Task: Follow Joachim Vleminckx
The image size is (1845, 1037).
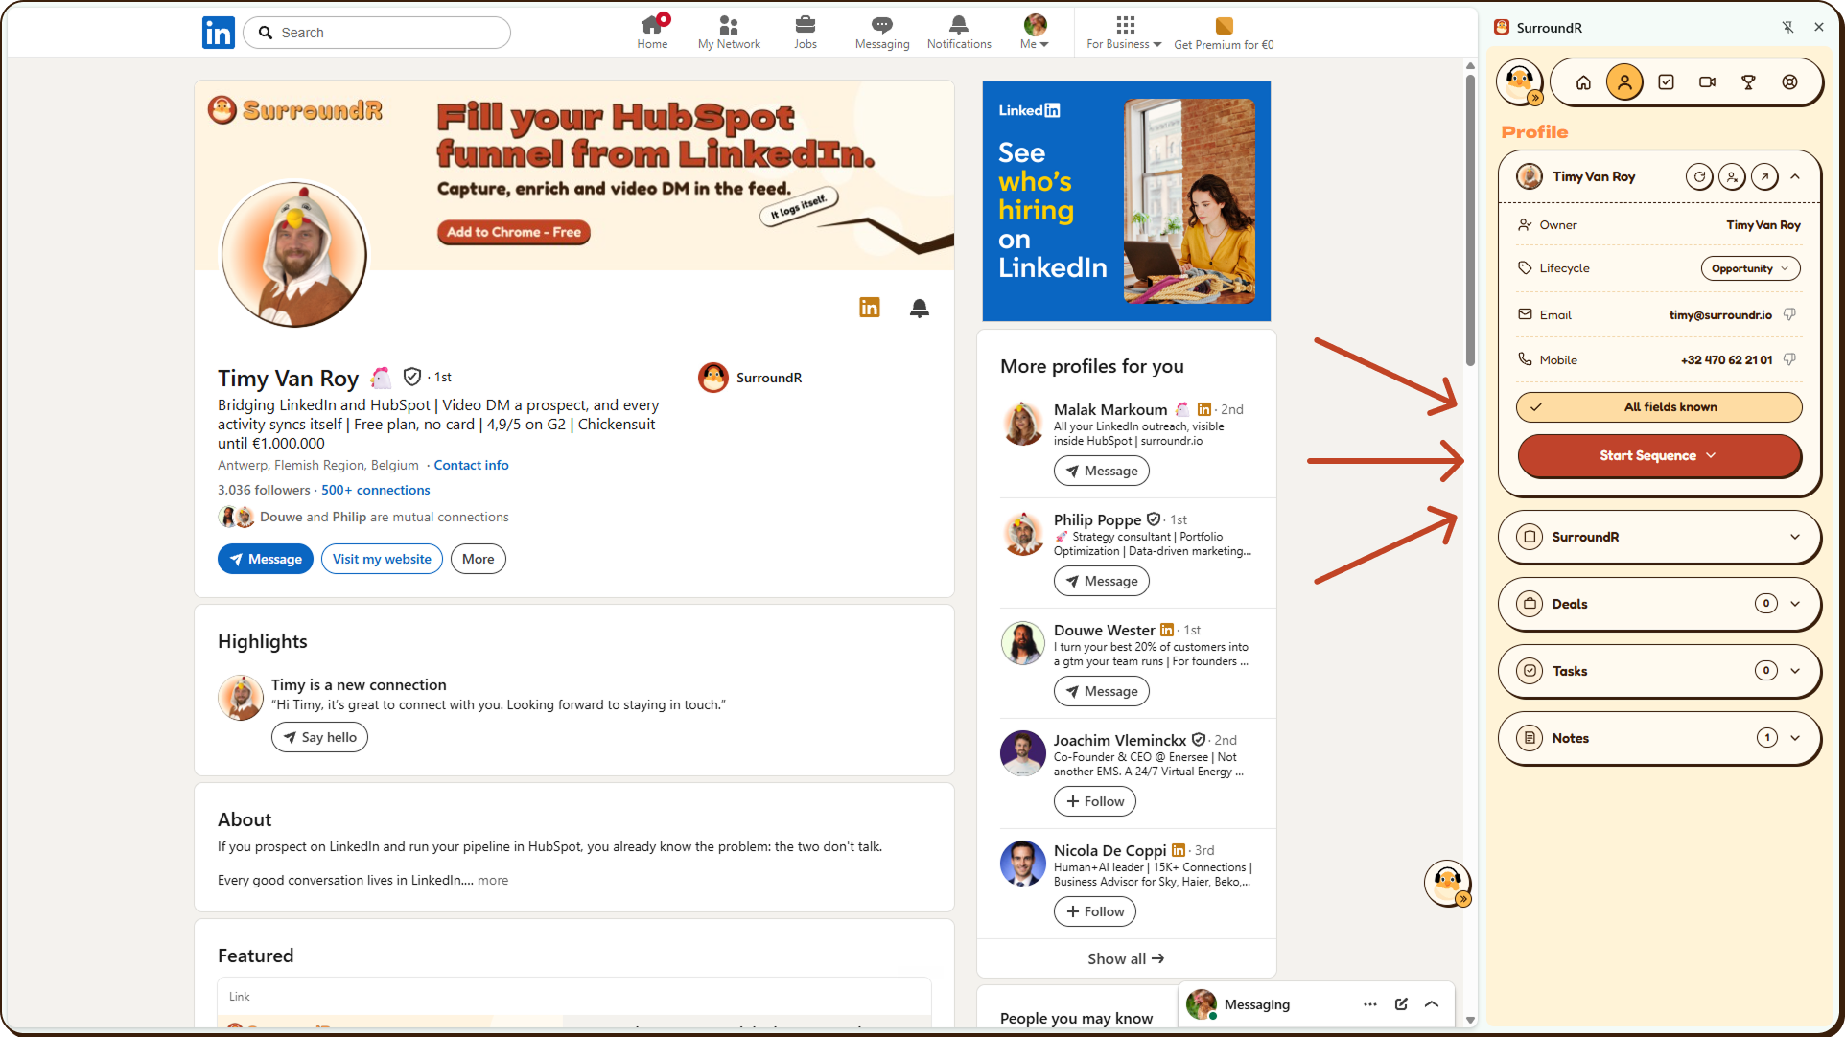Action: pyautogui.click(x=1095, y=801)
